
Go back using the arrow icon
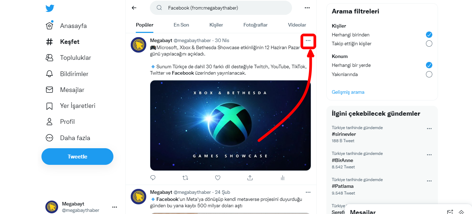(x=134, y=8)
